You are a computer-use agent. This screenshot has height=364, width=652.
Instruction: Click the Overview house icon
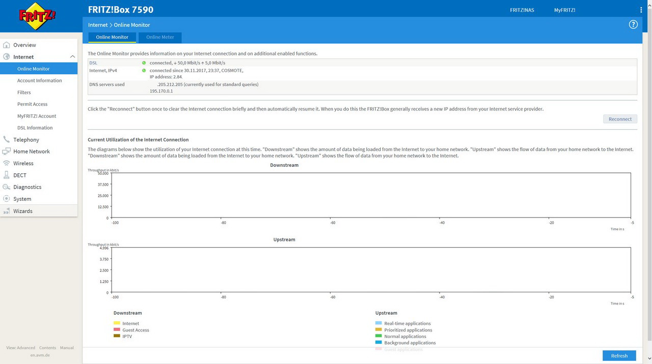[7, 45]
